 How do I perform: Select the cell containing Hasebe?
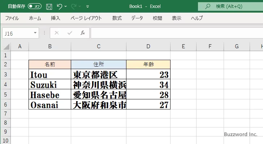click(50, 94)
